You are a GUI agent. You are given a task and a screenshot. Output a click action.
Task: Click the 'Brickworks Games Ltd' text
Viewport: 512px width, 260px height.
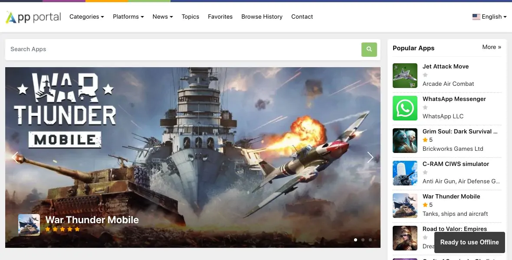click(453, 149)
